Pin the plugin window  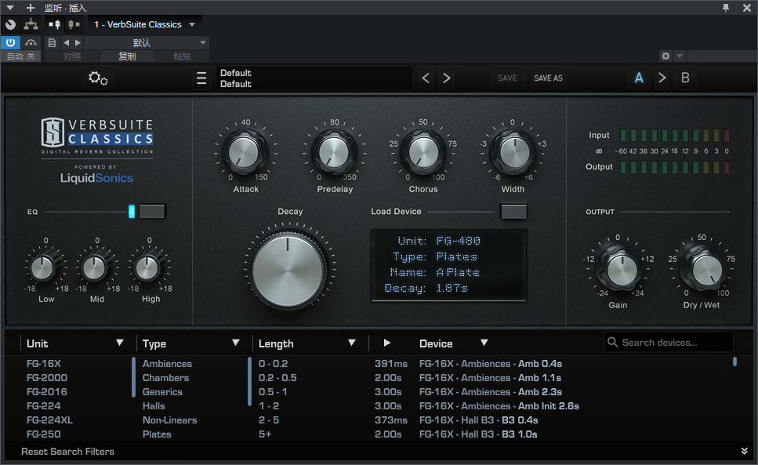[726, 8]
